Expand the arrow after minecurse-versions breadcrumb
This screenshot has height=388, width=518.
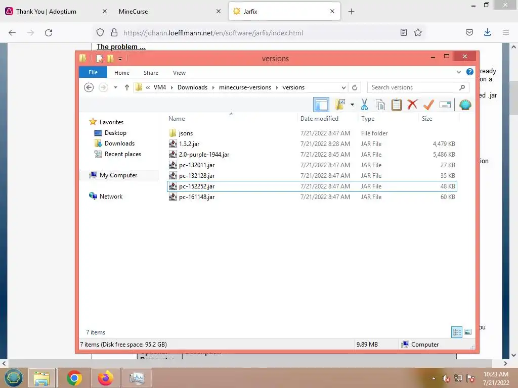[x=277, y=87]
